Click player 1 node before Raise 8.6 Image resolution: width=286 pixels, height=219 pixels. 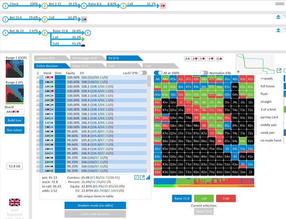pos(84,6)
